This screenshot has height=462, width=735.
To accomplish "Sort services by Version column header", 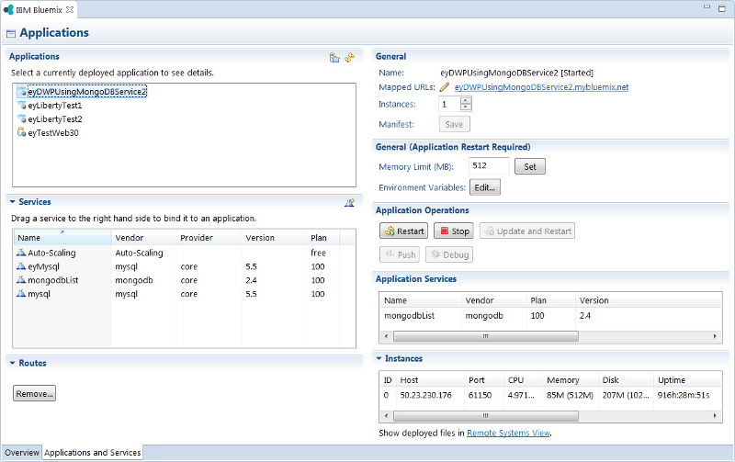I will point(274,238).
